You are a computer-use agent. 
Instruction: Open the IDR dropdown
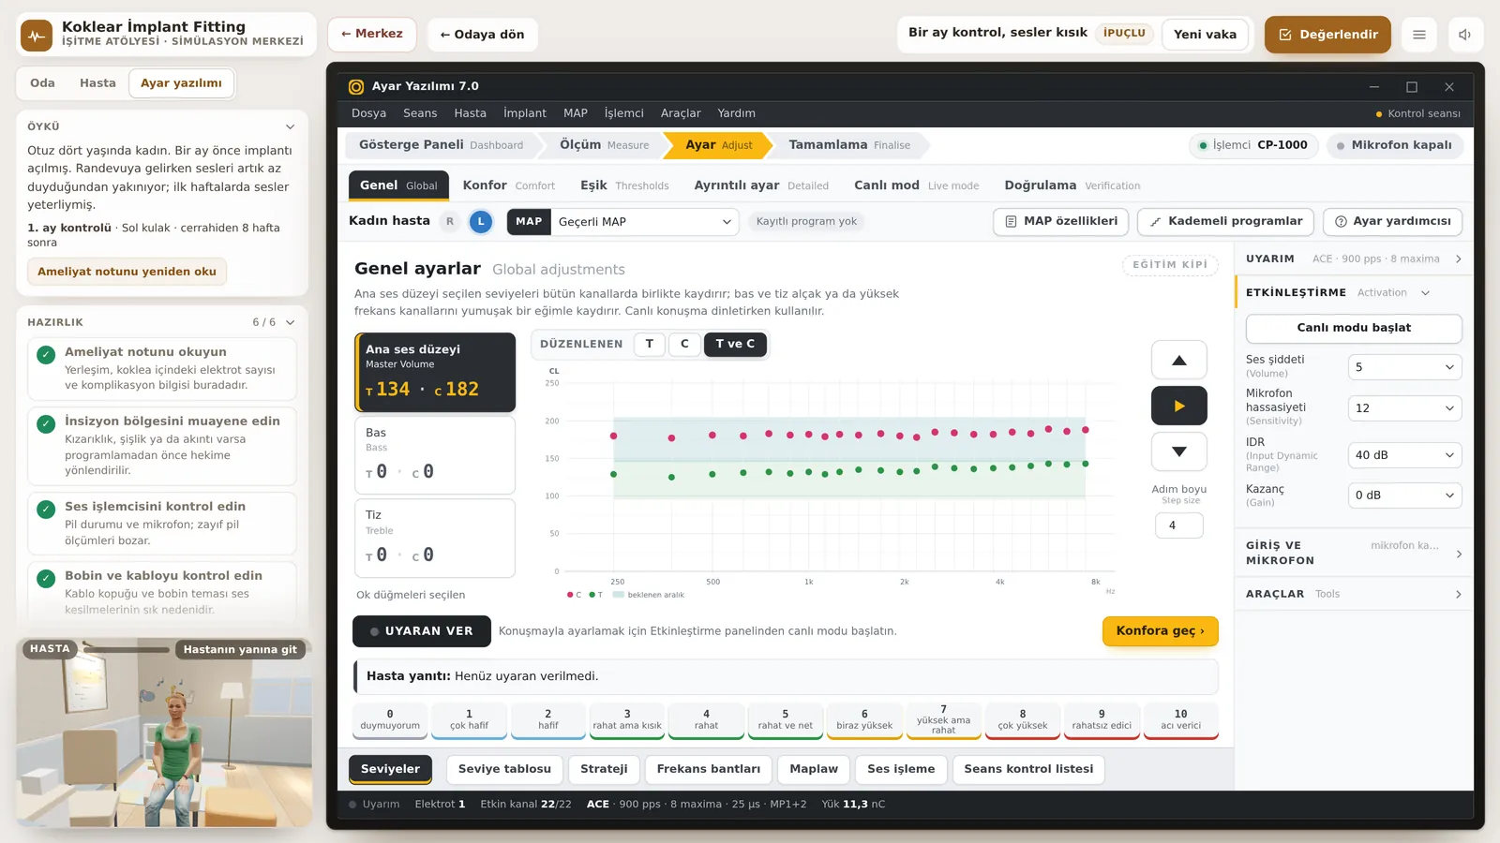click(1404, 455)
